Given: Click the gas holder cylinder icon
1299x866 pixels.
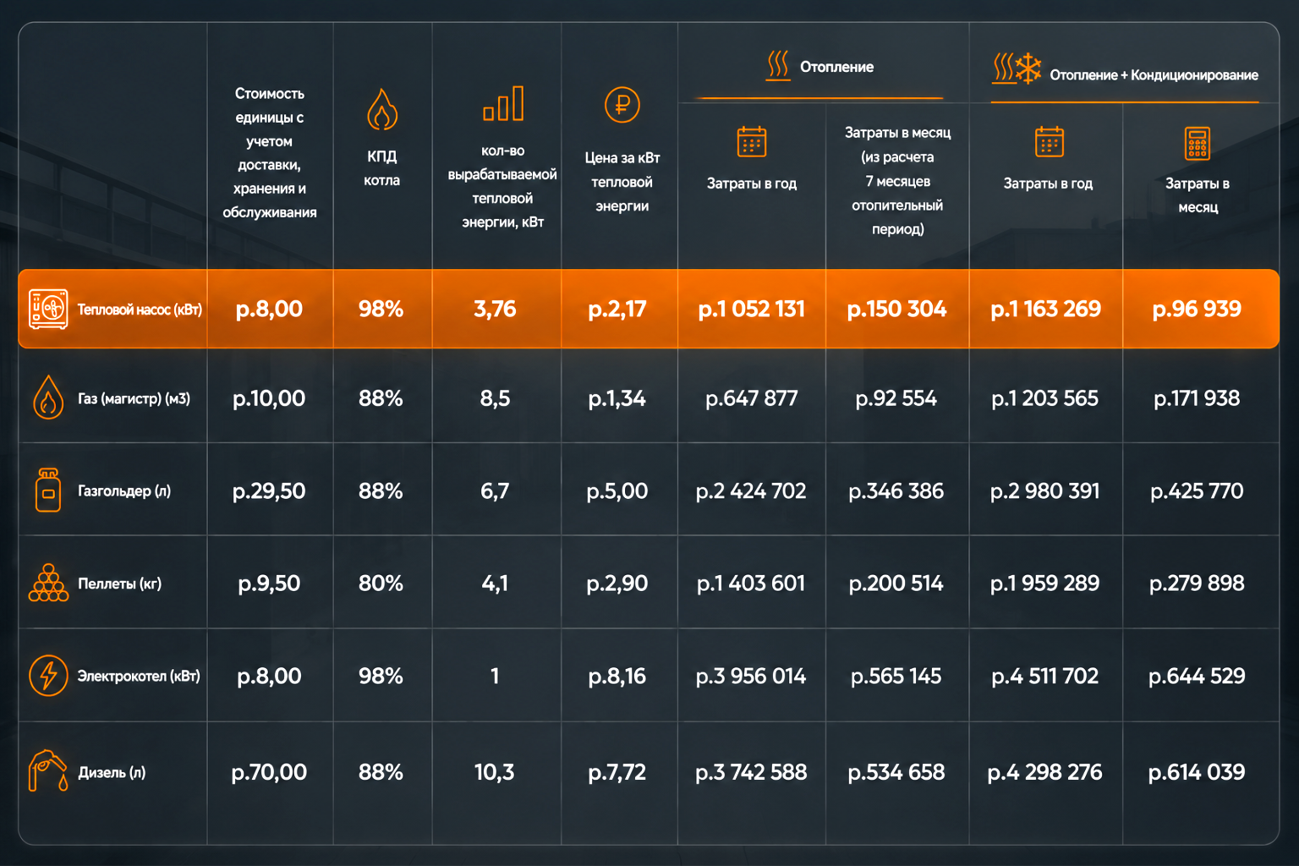Looking at the screenshot, I should pyautogui.click(x=48, y=490).
